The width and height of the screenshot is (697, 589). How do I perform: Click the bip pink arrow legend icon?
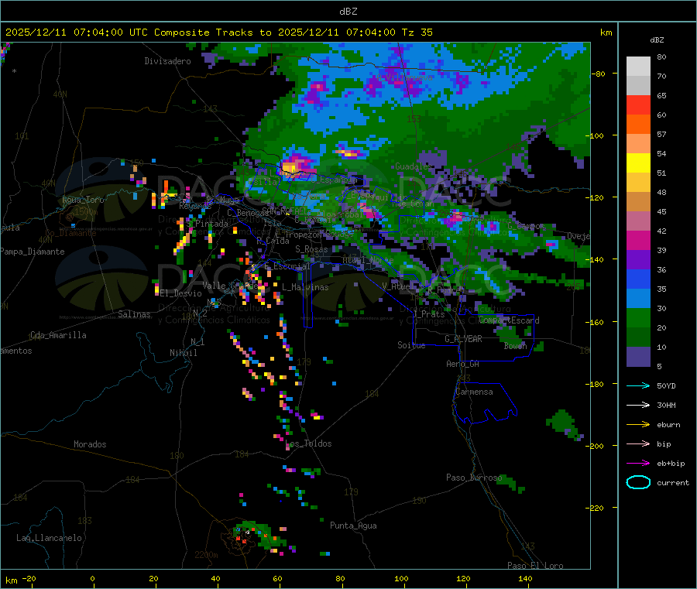pos(638,443)
